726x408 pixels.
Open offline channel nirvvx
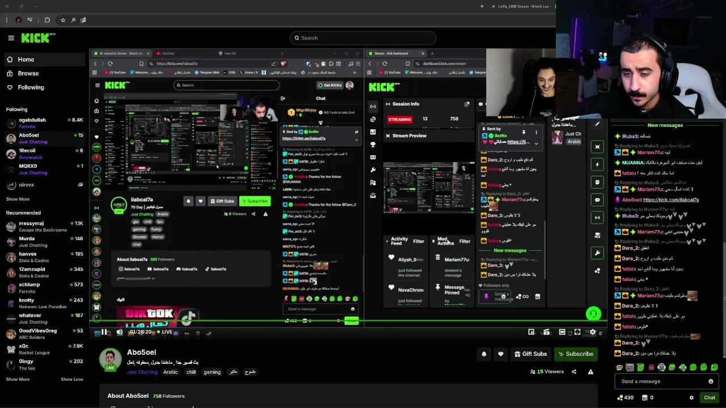[44, 185]
